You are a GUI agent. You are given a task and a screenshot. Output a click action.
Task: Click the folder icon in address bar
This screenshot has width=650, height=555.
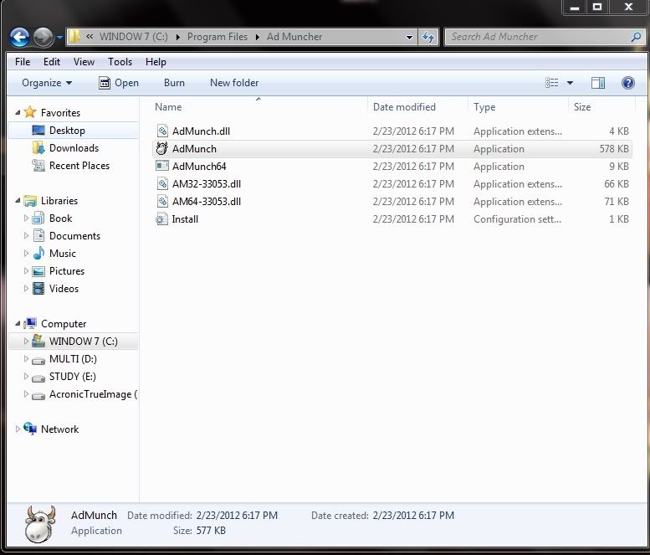(x=74, y=37)
